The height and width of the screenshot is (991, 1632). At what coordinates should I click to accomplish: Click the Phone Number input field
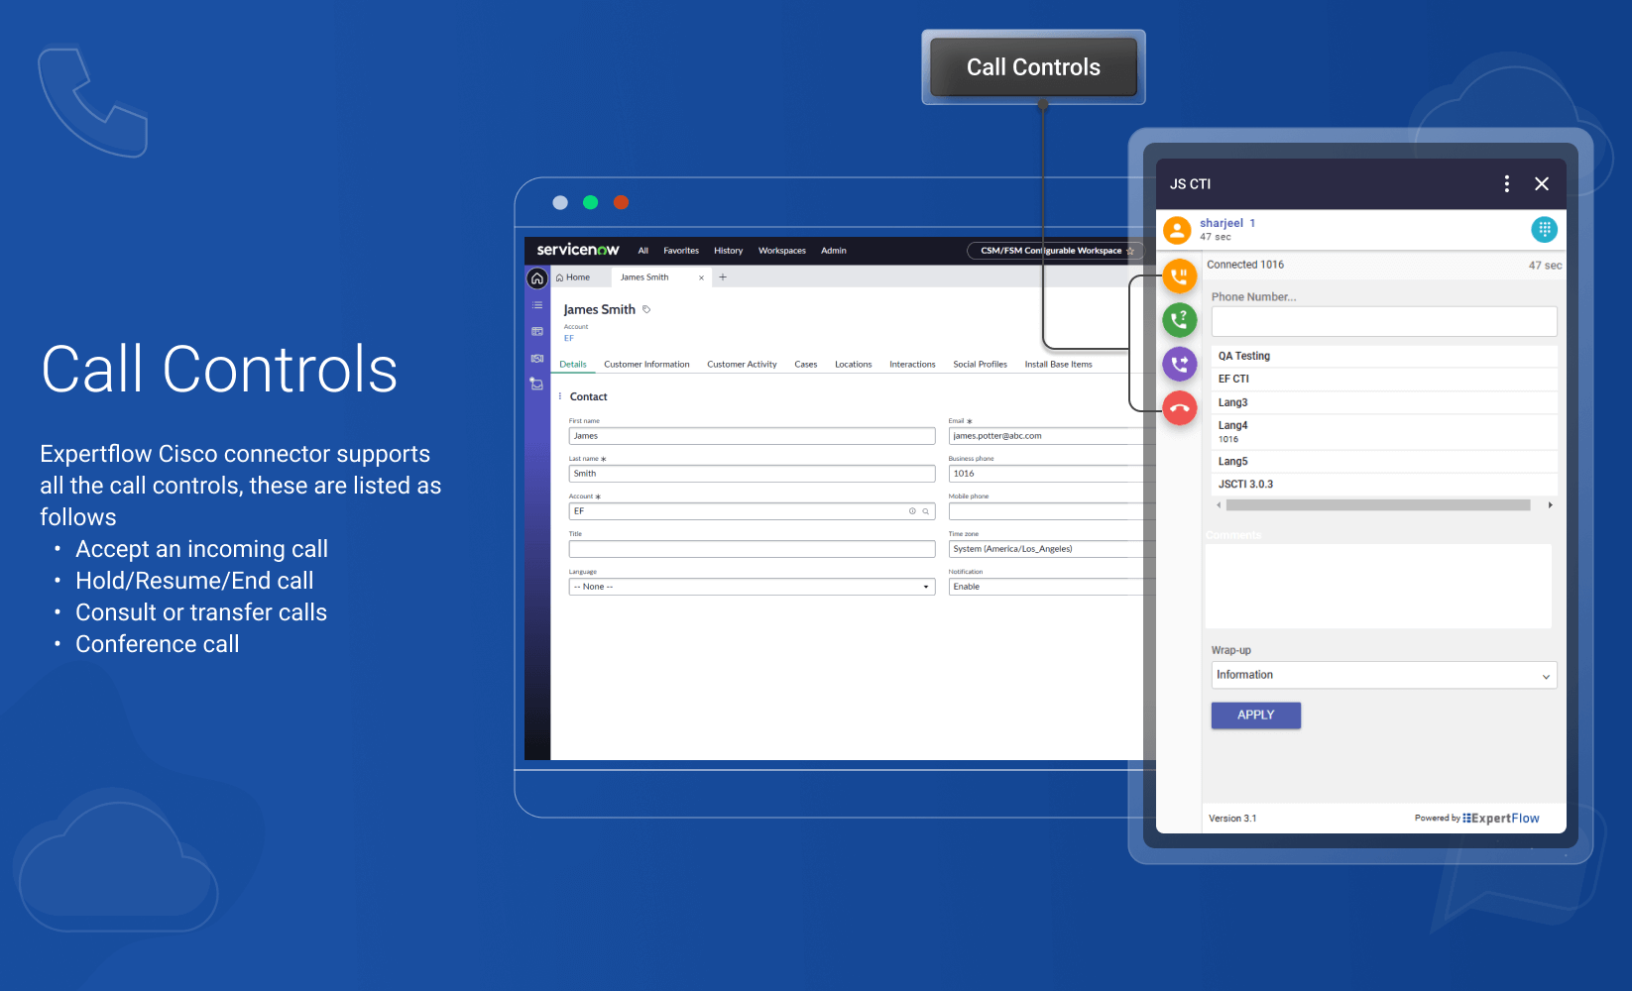click(1383, 321)
